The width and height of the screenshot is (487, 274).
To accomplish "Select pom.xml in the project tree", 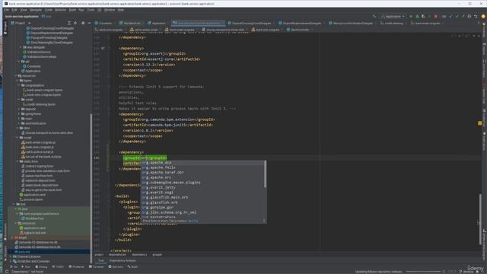I will coord(24,252).
